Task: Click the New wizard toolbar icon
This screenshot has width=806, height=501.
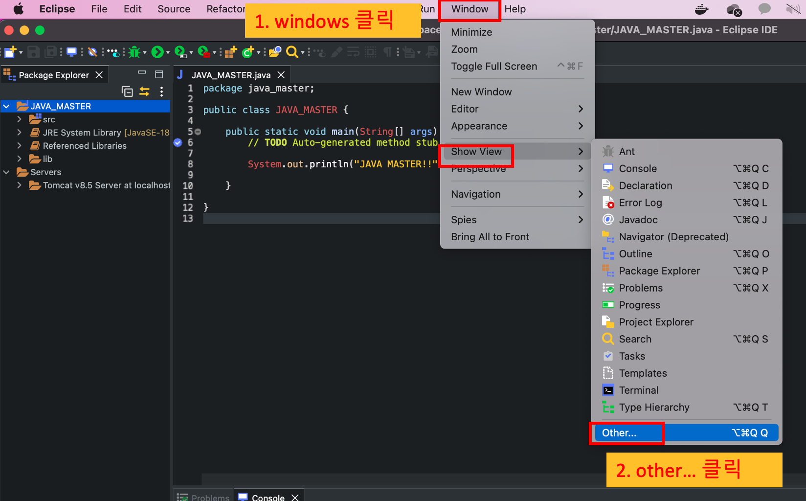Action: pyautogui.click(x=10, y=52)
